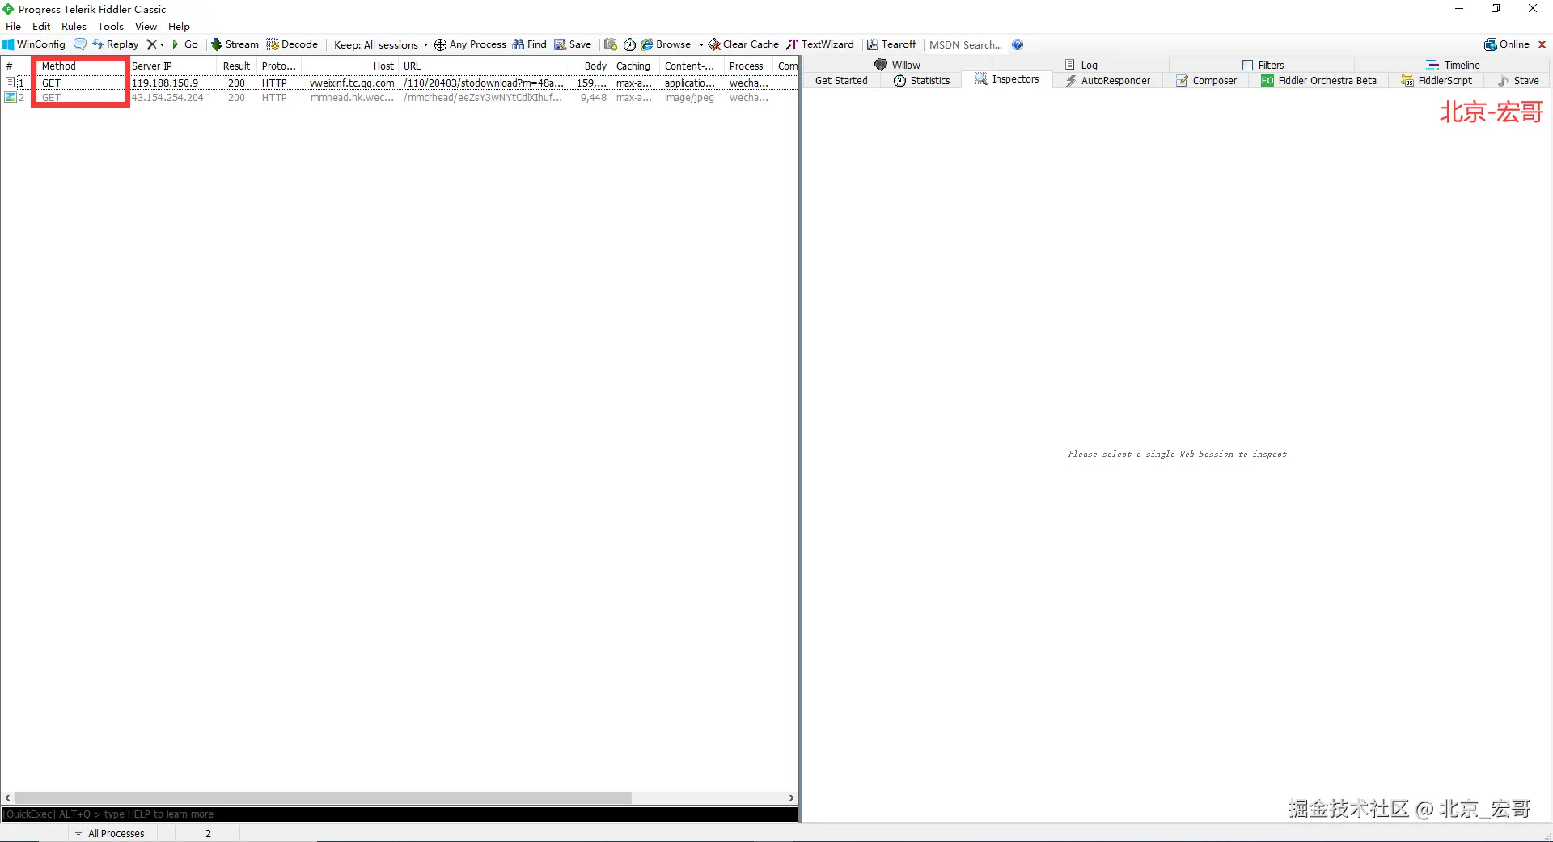Click the camera screenshot toolbar icon
Image resolution: width=1553 pixels, height=842 pixels.
(611, 44)
